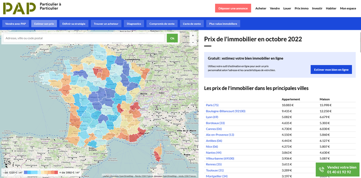Open Plus-value immobilière tab
This screenshot has height=178, width=361.
[223, 23]
